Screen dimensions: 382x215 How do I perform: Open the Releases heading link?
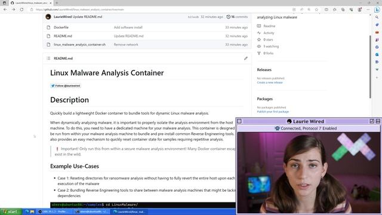point(264,70)
